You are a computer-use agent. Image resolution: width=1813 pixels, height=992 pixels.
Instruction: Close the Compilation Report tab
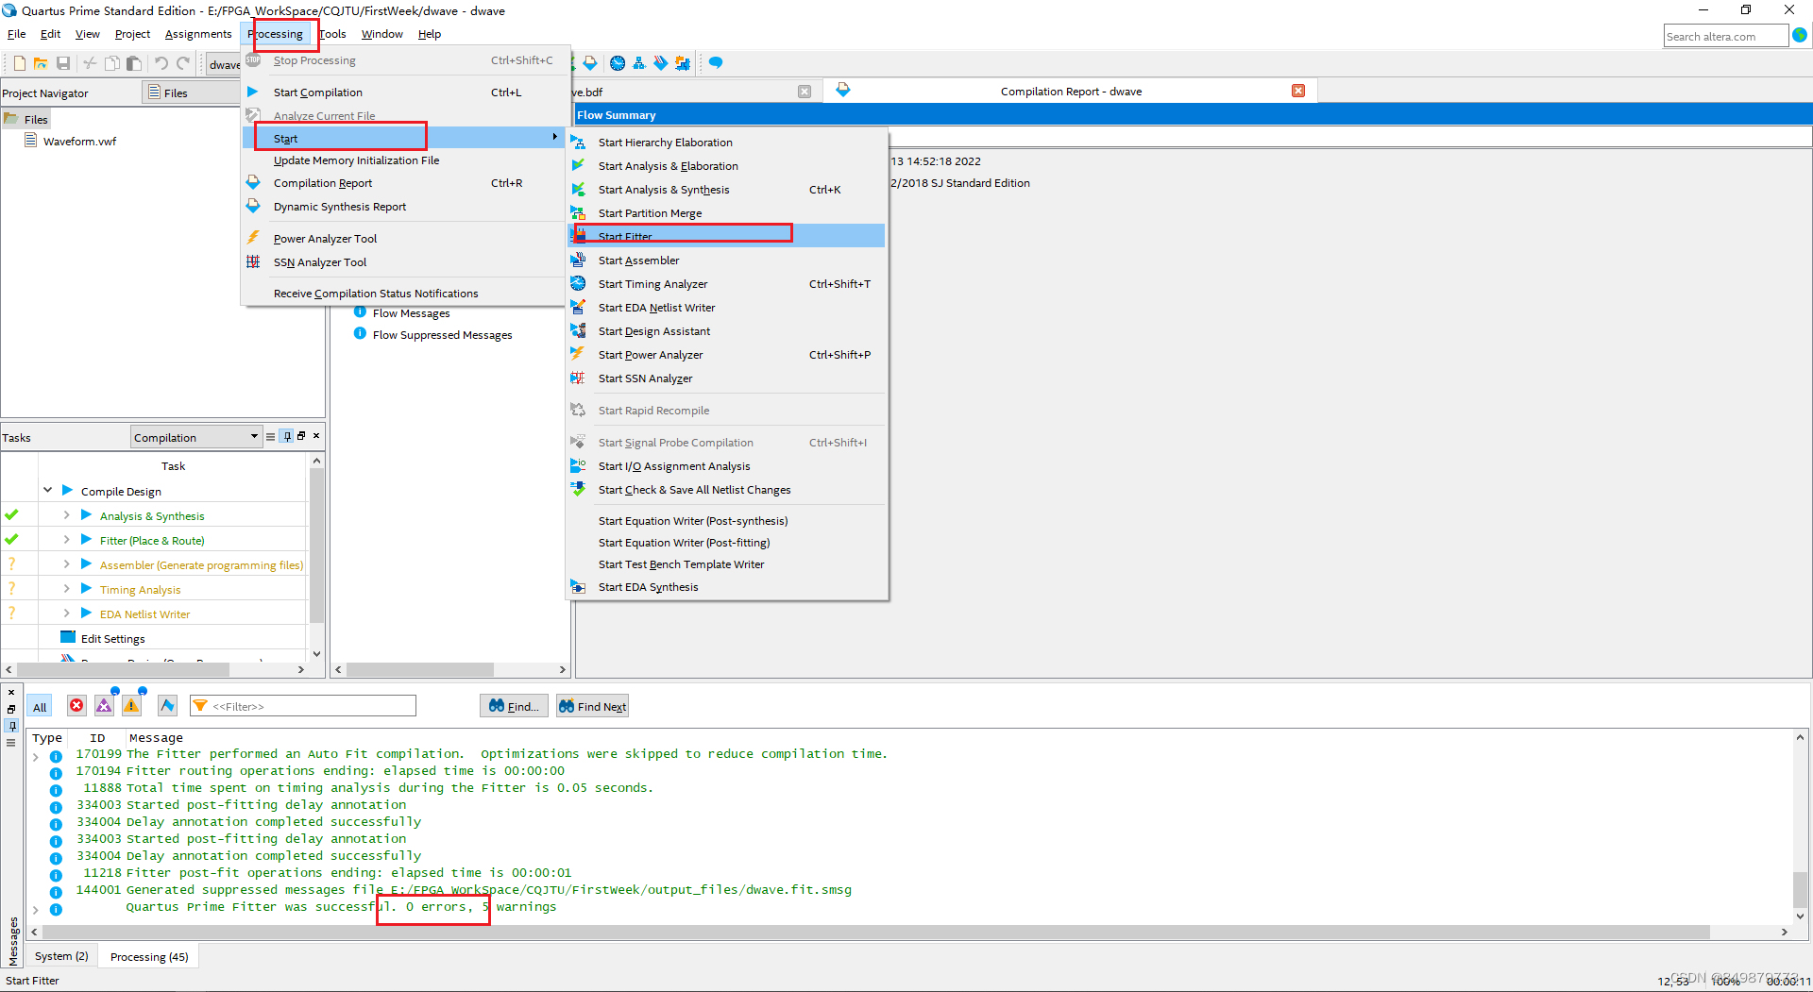click(1298, 91)
